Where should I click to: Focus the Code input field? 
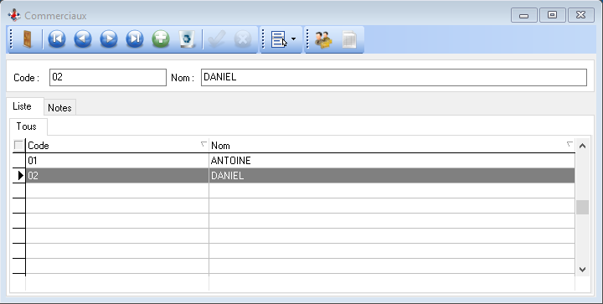(108, 77)
